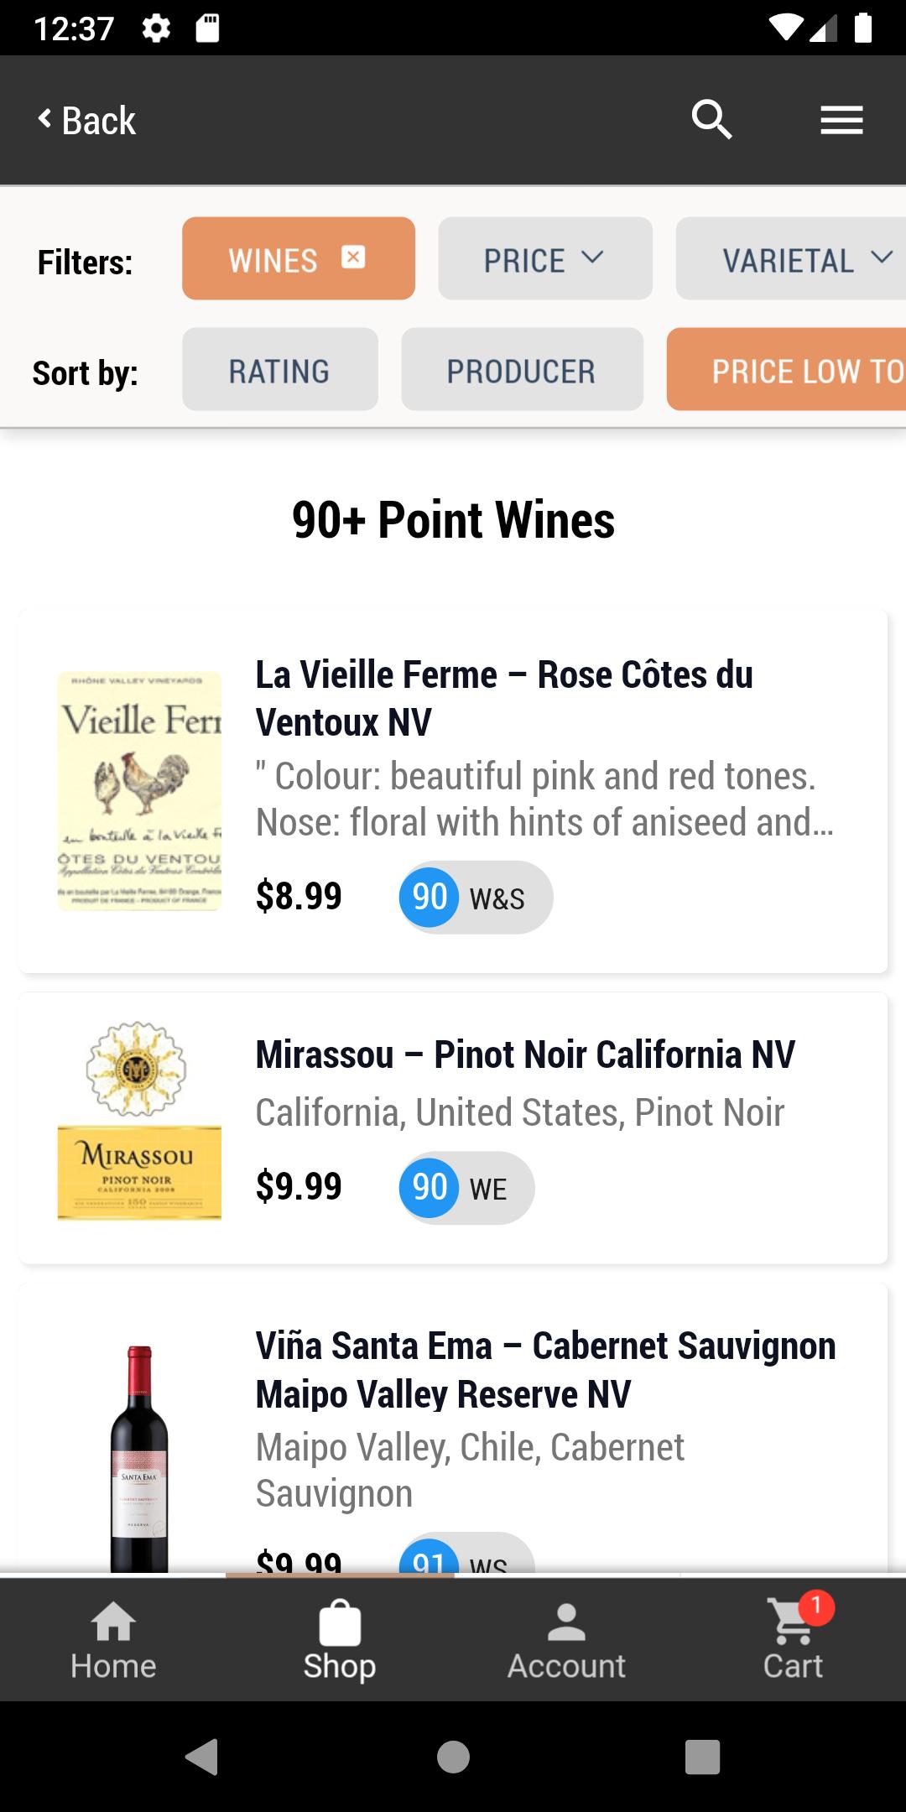Remove the WINES filter via X icon
This screenshot has height=1812, width=906.
pos(353,257)
